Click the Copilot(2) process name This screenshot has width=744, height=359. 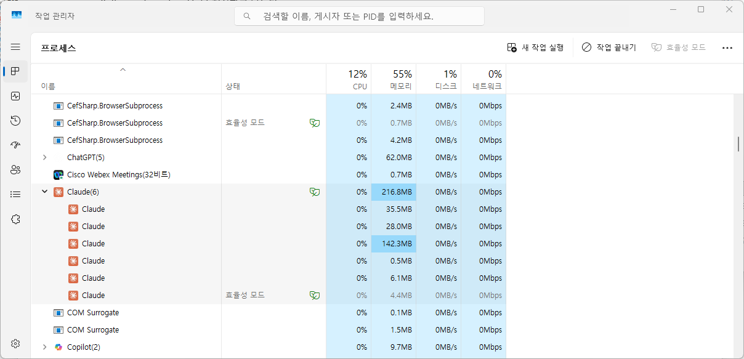click(x=84, y=347)
